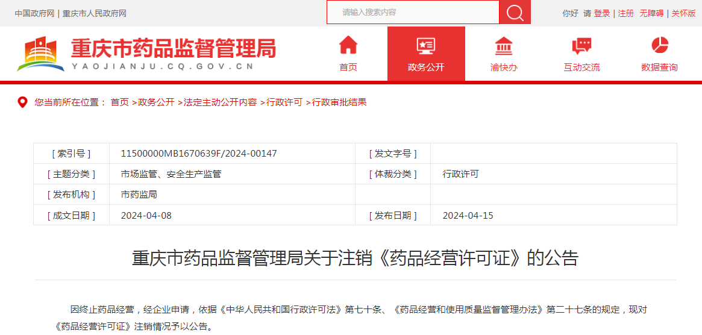The height and width of the screenshot is (335, 702).
Task: Click the 渝快办 building icon
Action: 504,46
